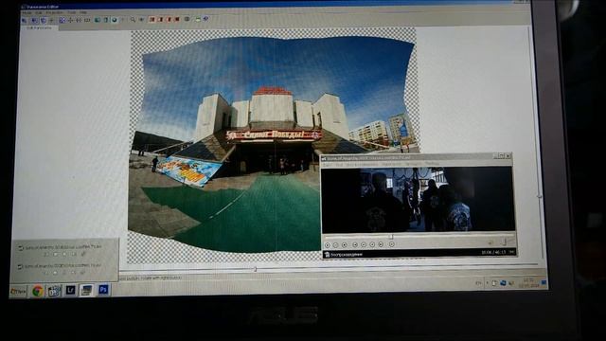Open the Projection menu
606x341 pixels.
[x=55, y=12]
